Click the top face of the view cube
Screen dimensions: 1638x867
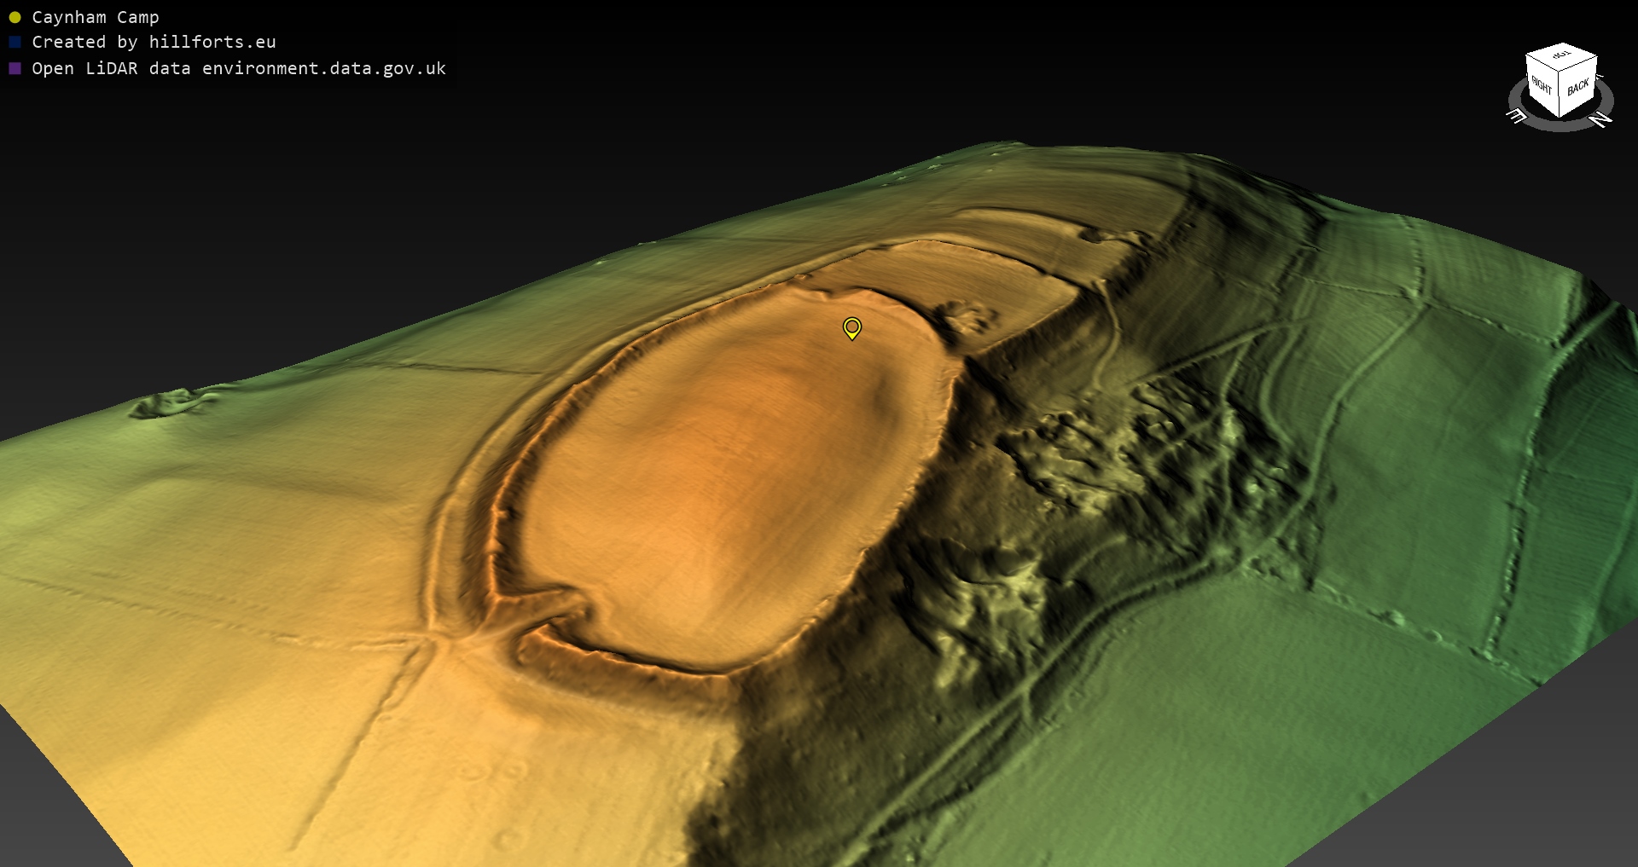(1561, 56)
